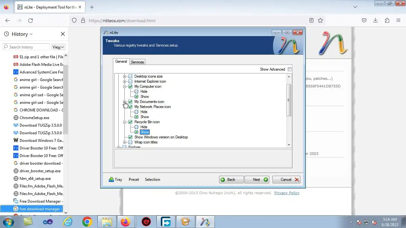Open the Privacy Policy link
The height and width of the screenshot is (228, 406).
287,193
